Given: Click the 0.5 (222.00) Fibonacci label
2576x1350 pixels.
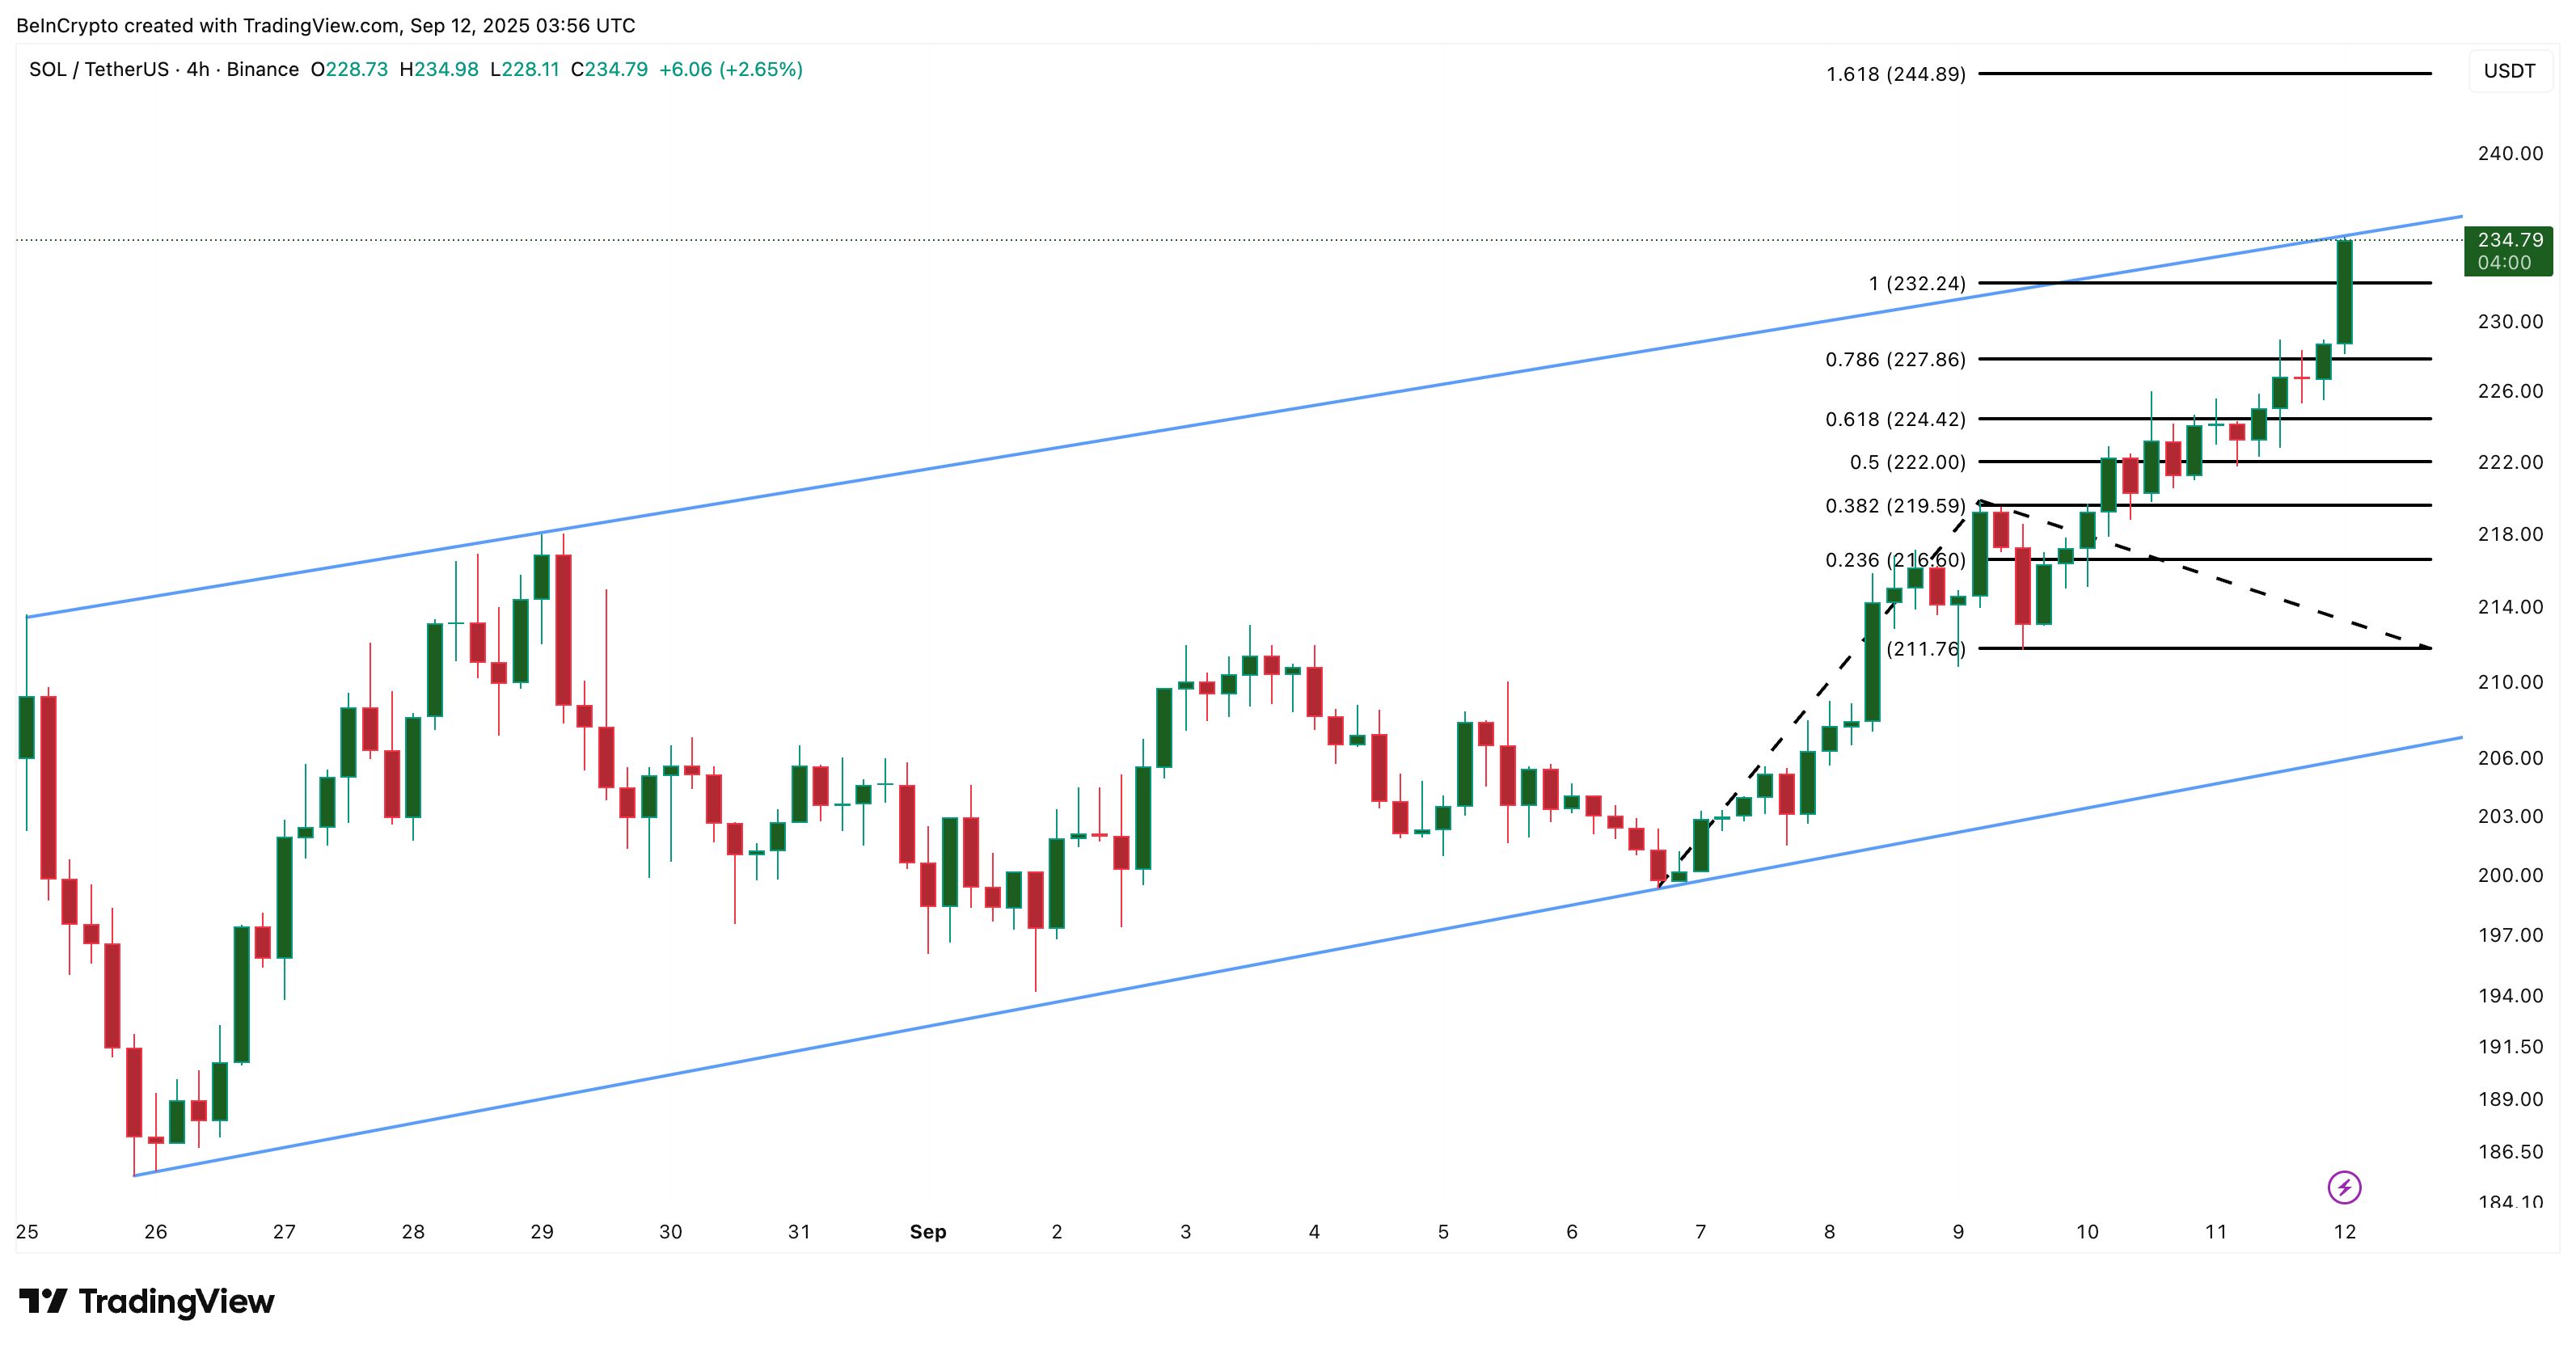Looking at the screenshot, I should [1907, 462].
